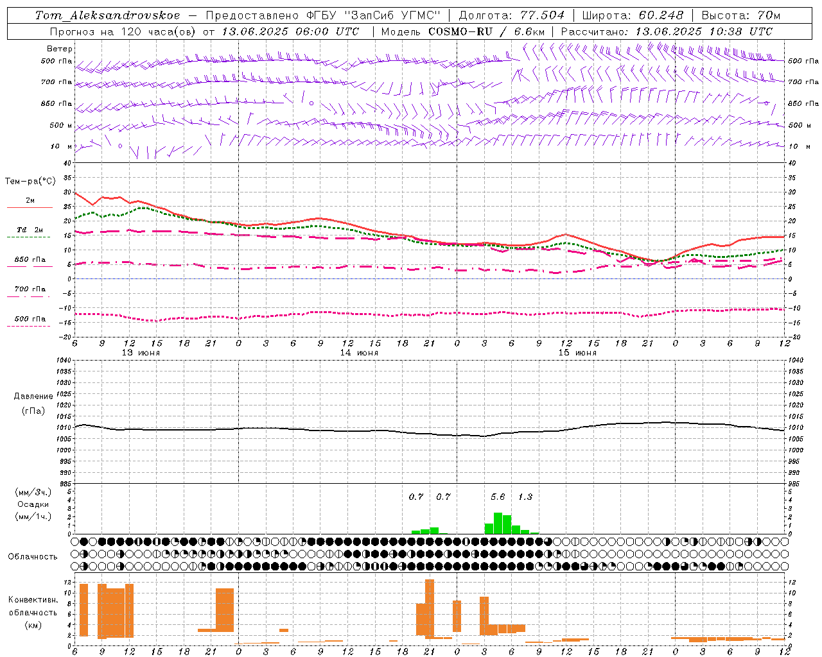Viewport: 822px width, 657px height.
Task: Click "Прогноз на 120 часа(ов)" text
Action: pos(123,31)
